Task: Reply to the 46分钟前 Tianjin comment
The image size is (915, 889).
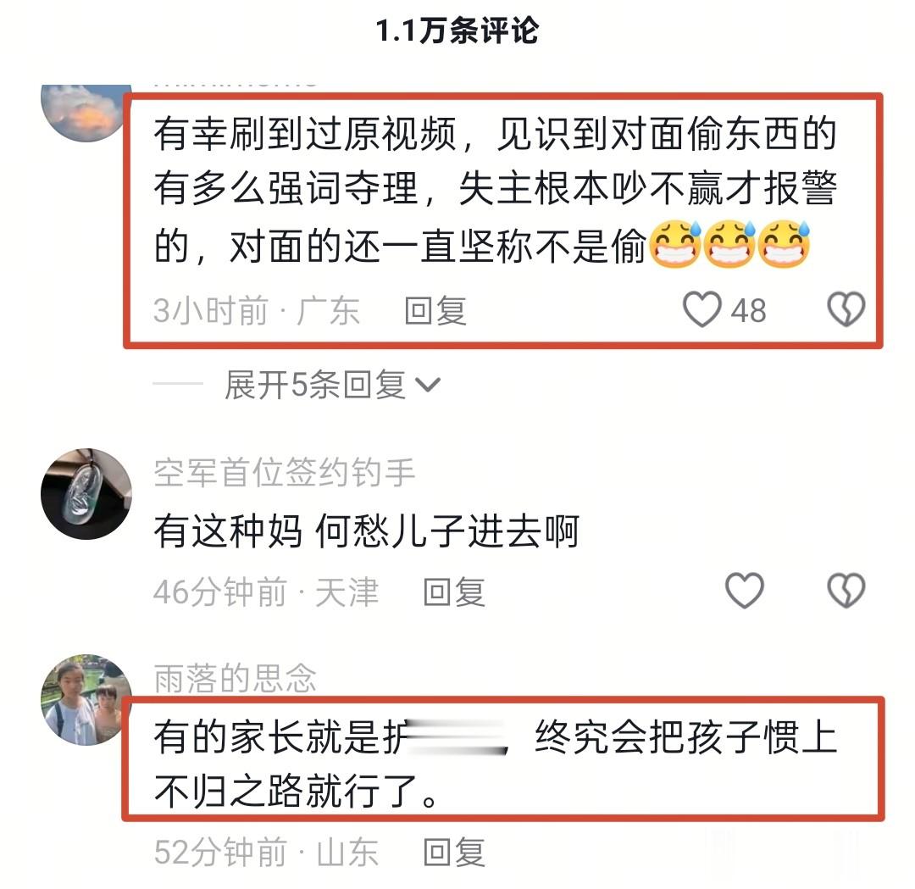Action: point(453,592)
